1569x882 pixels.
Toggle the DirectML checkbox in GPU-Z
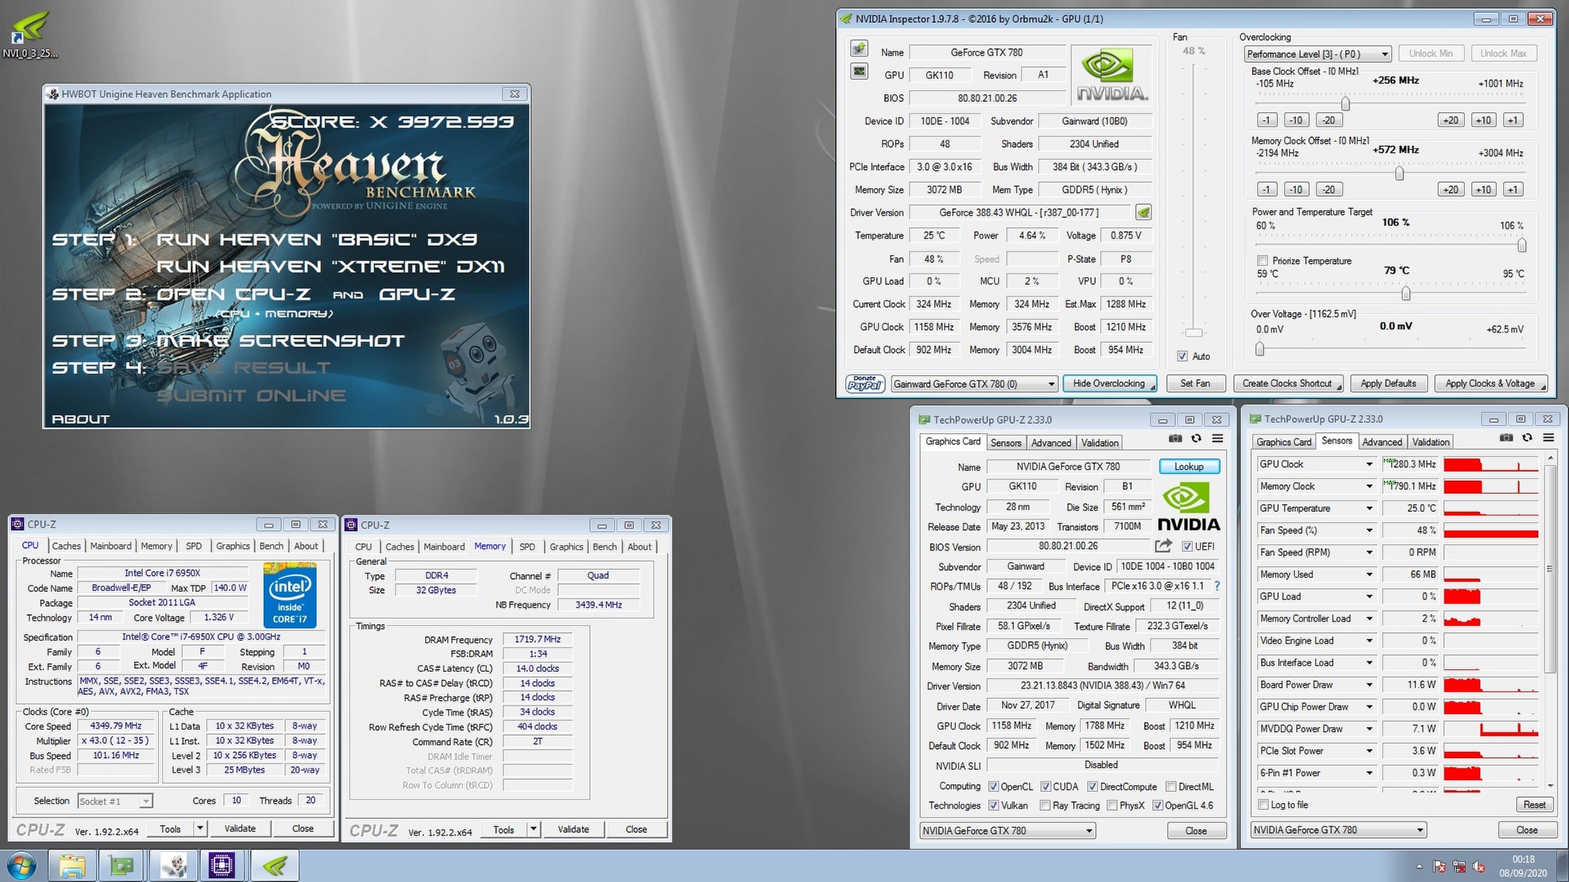pyautogui.click(x=1171, y=786)
